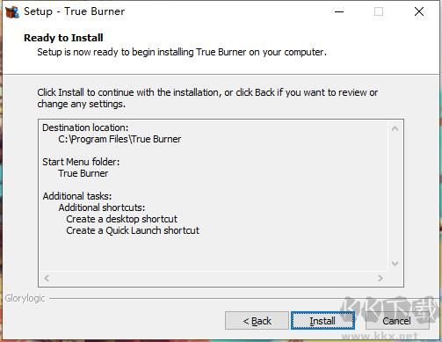Click the 'Create a Quick Launch shortcut' line
442x342 pixels.
pyautogui.click(x=133, y=230)
